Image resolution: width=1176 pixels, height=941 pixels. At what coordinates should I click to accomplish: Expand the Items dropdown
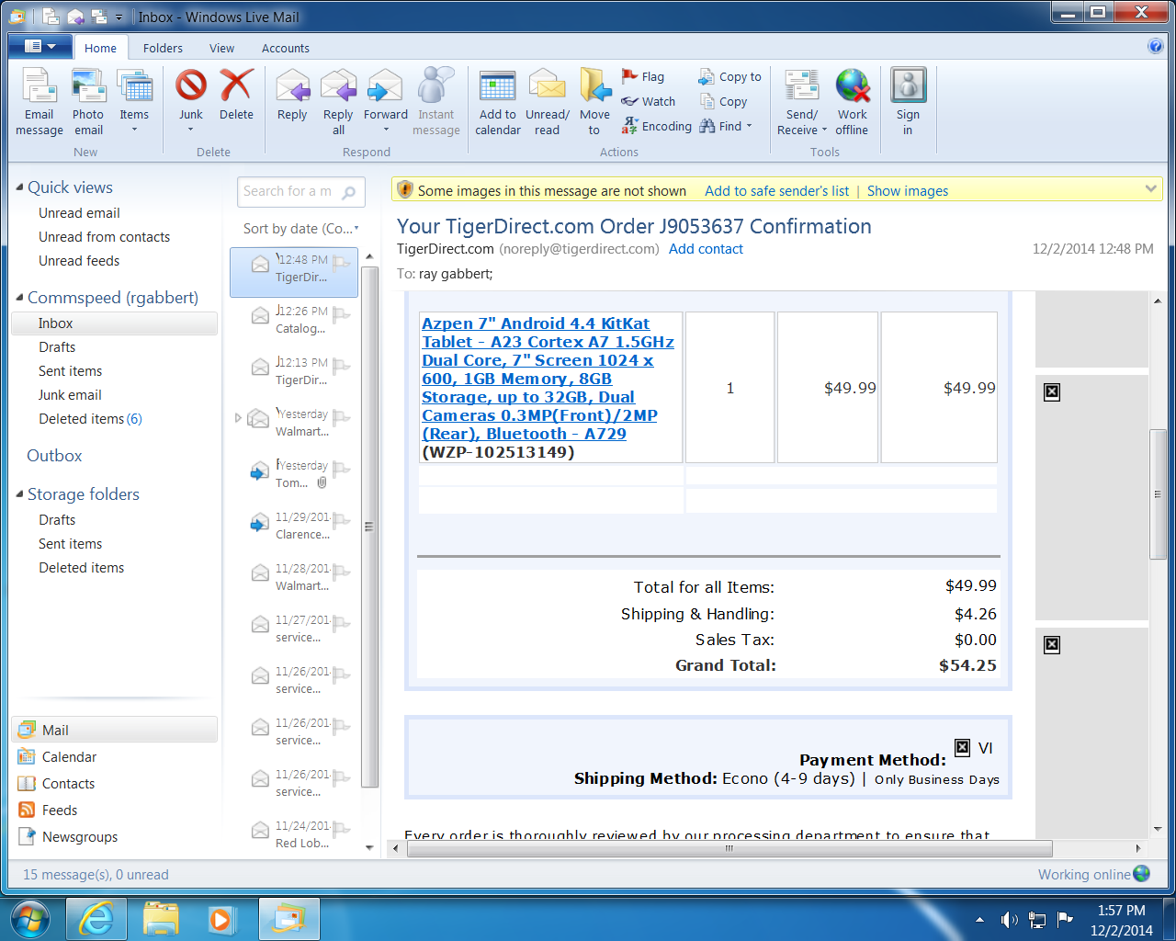[134, 130]
